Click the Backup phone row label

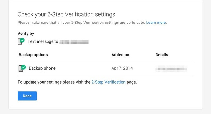42,68
